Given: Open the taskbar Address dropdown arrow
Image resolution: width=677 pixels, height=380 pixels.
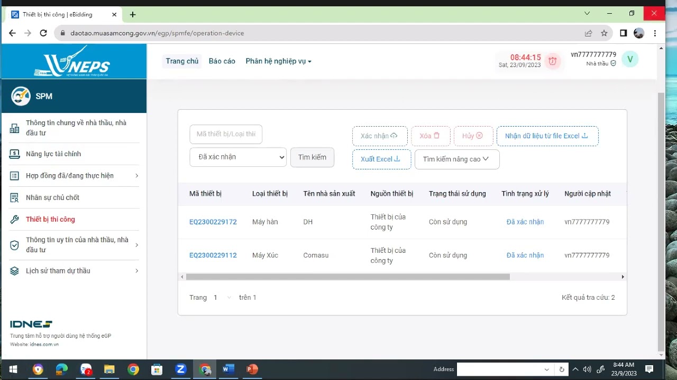Looking at the screenshot, I should coord(547,369).
